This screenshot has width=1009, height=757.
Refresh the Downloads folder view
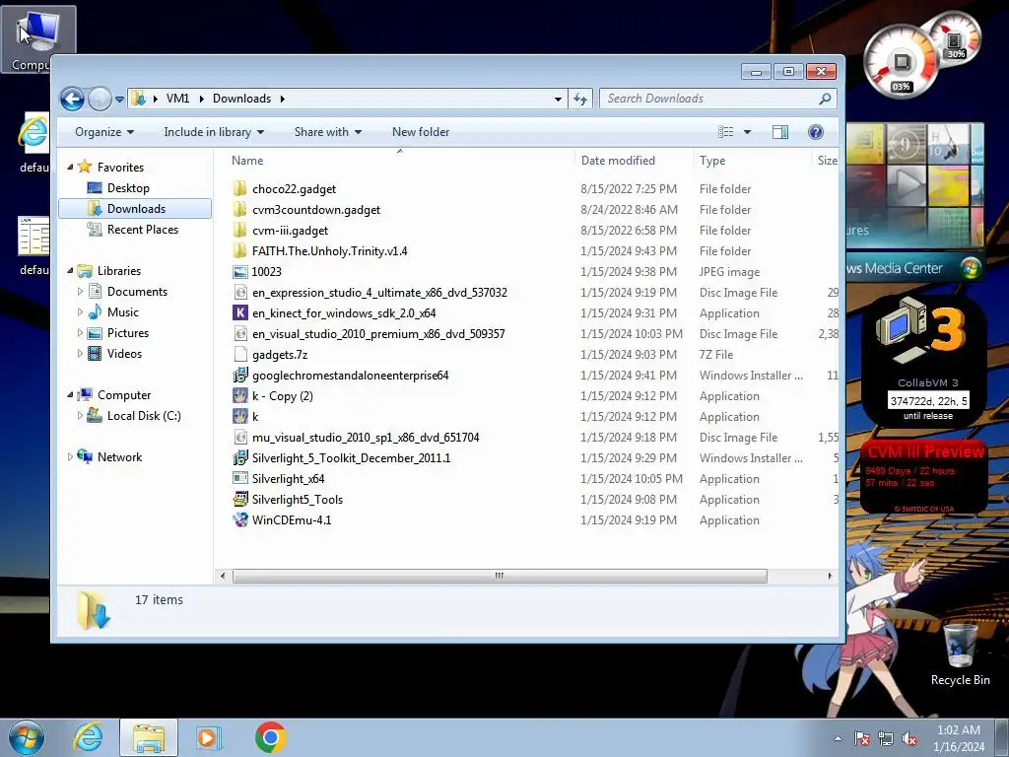580,99
